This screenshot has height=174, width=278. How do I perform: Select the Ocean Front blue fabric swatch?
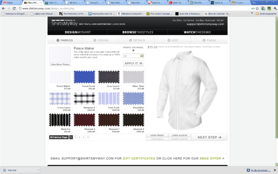tap(84, 77)
